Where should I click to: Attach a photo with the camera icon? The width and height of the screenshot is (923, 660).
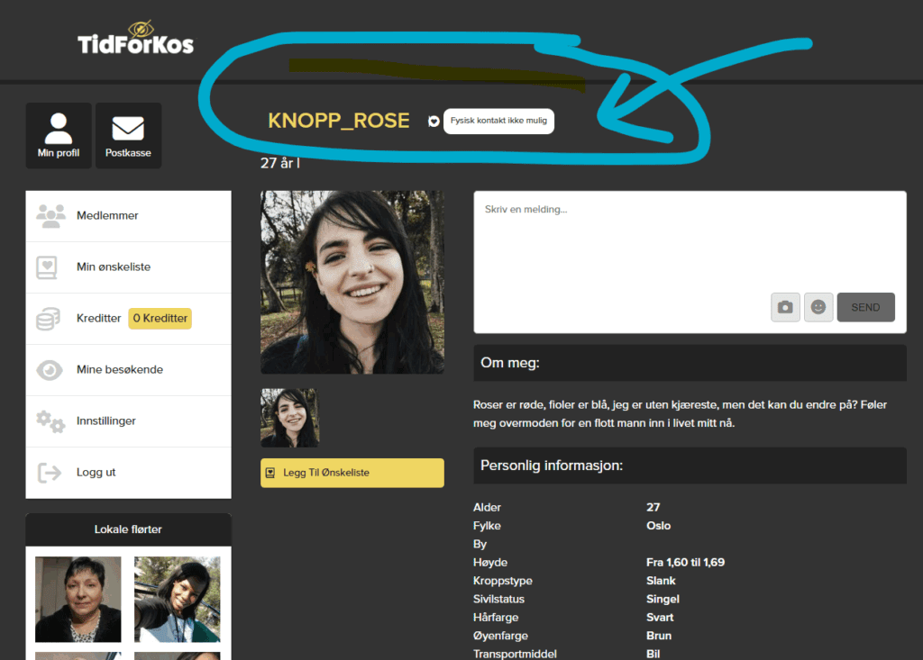pyautogui.click(x=785, y=307)
